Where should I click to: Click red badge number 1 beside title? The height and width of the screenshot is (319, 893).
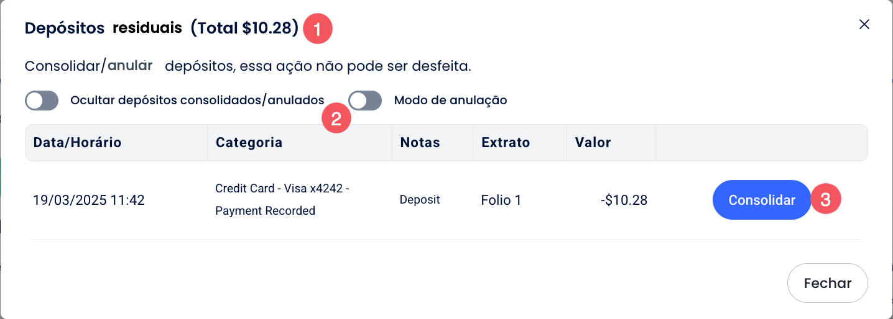(x=318, y=30)
